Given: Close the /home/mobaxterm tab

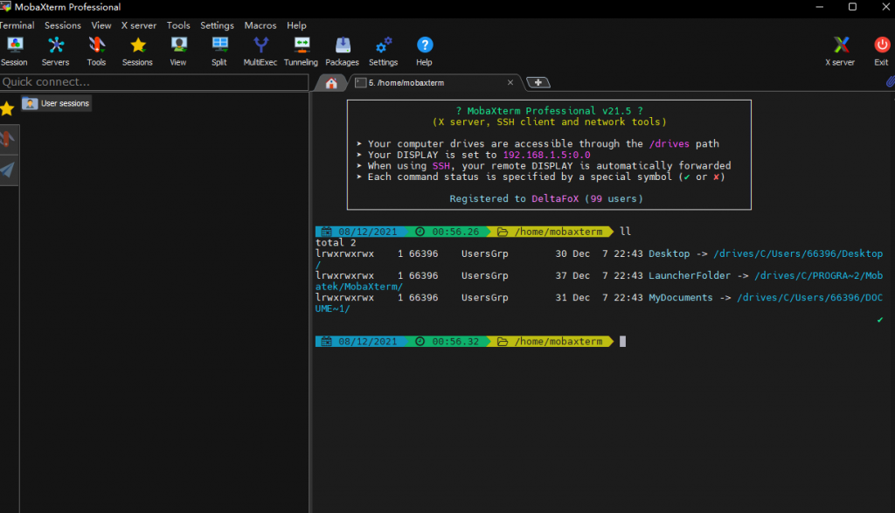Looking at the screenshot, I should pos(510,82).
